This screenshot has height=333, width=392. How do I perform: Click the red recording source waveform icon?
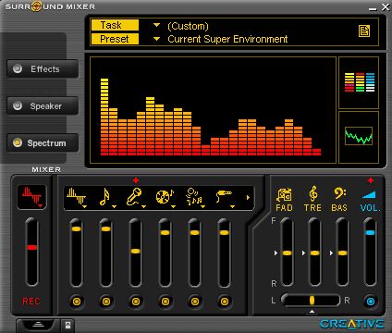tap(31, 197)
